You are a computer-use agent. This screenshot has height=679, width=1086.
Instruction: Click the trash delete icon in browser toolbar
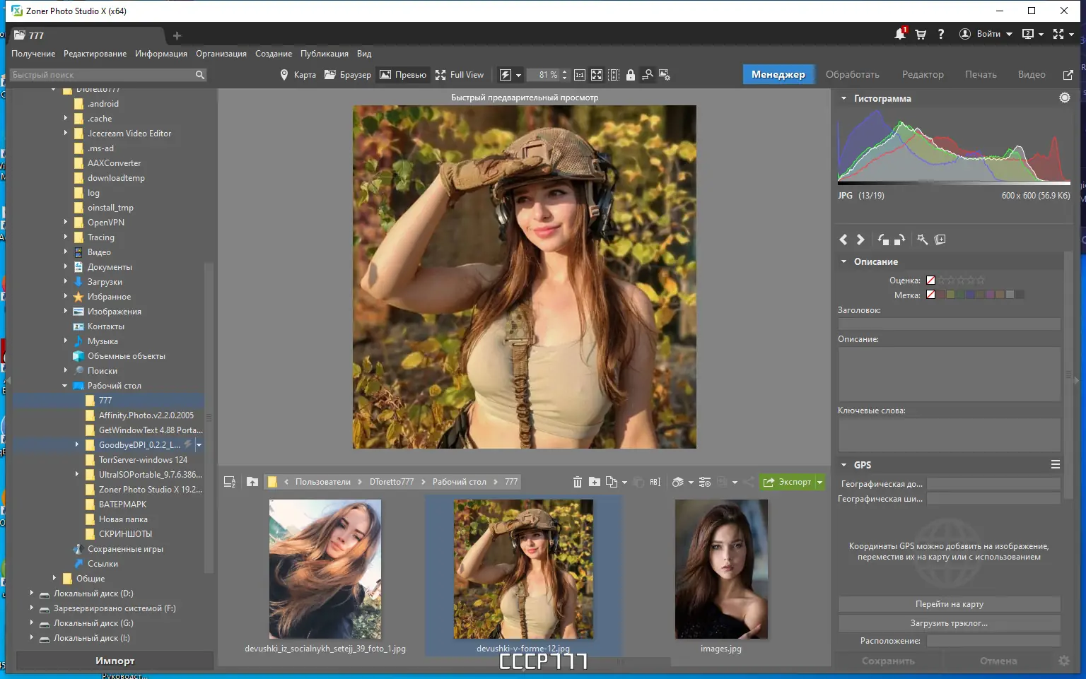577,482
